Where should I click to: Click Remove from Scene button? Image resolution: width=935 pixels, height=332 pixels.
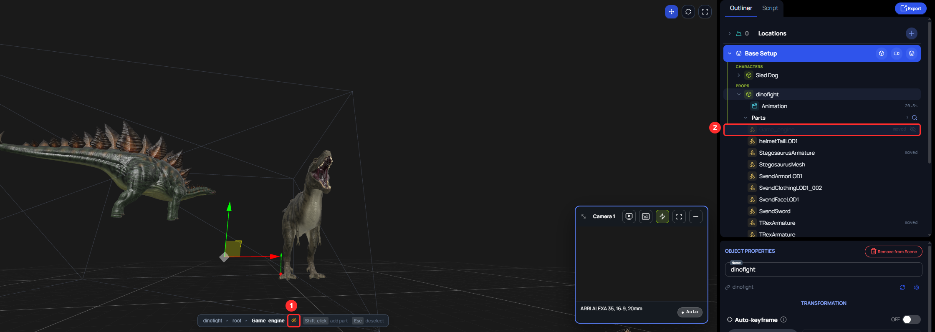click(x=894, y=252)
